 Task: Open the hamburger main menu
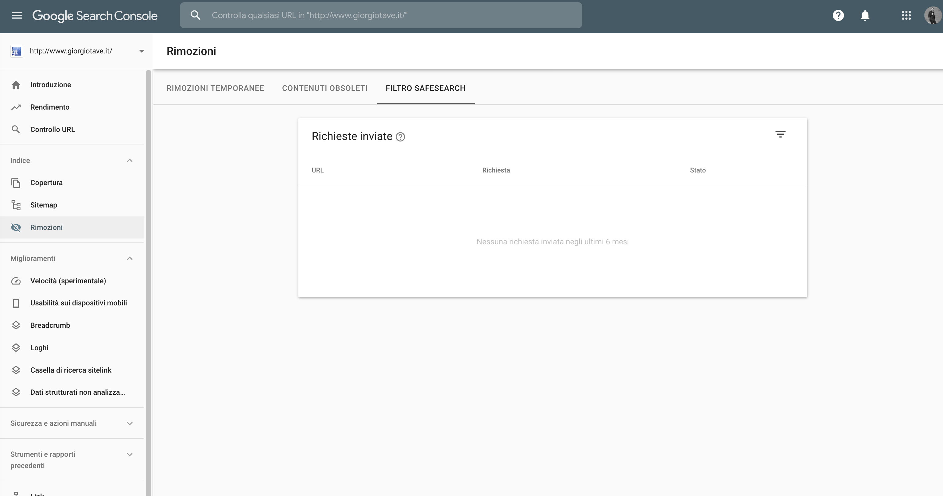pos(17,15)
